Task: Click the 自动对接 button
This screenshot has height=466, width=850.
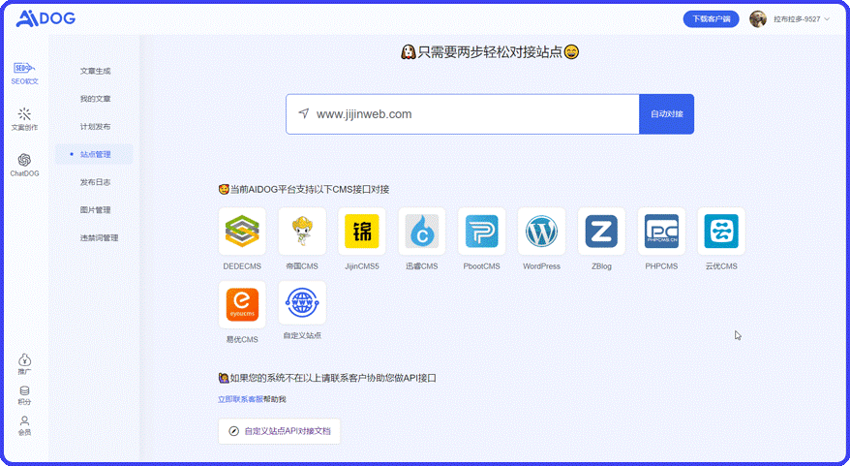Action: (x=666, y=114)
